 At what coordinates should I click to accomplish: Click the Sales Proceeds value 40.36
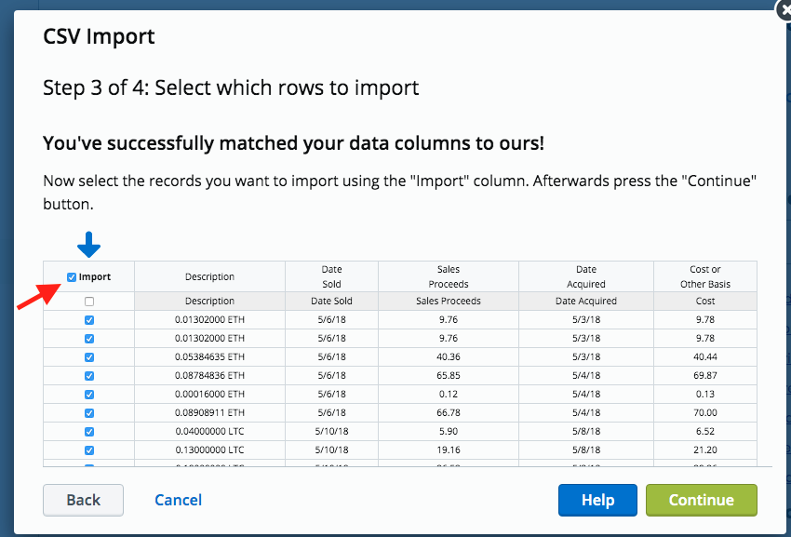449,356
